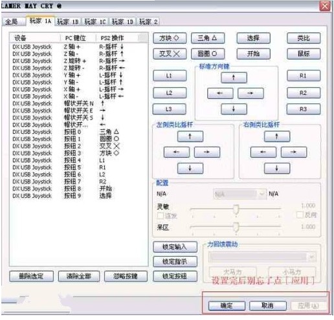Viewport: 334px width, 320px height.
Task: Click the 锁定输入 (lock input) button
Action: click(175, 247)
